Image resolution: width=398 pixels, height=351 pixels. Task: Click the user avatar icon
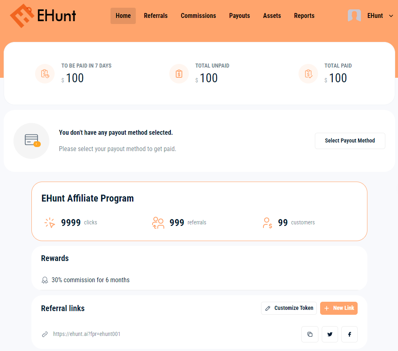click(354, 16)
